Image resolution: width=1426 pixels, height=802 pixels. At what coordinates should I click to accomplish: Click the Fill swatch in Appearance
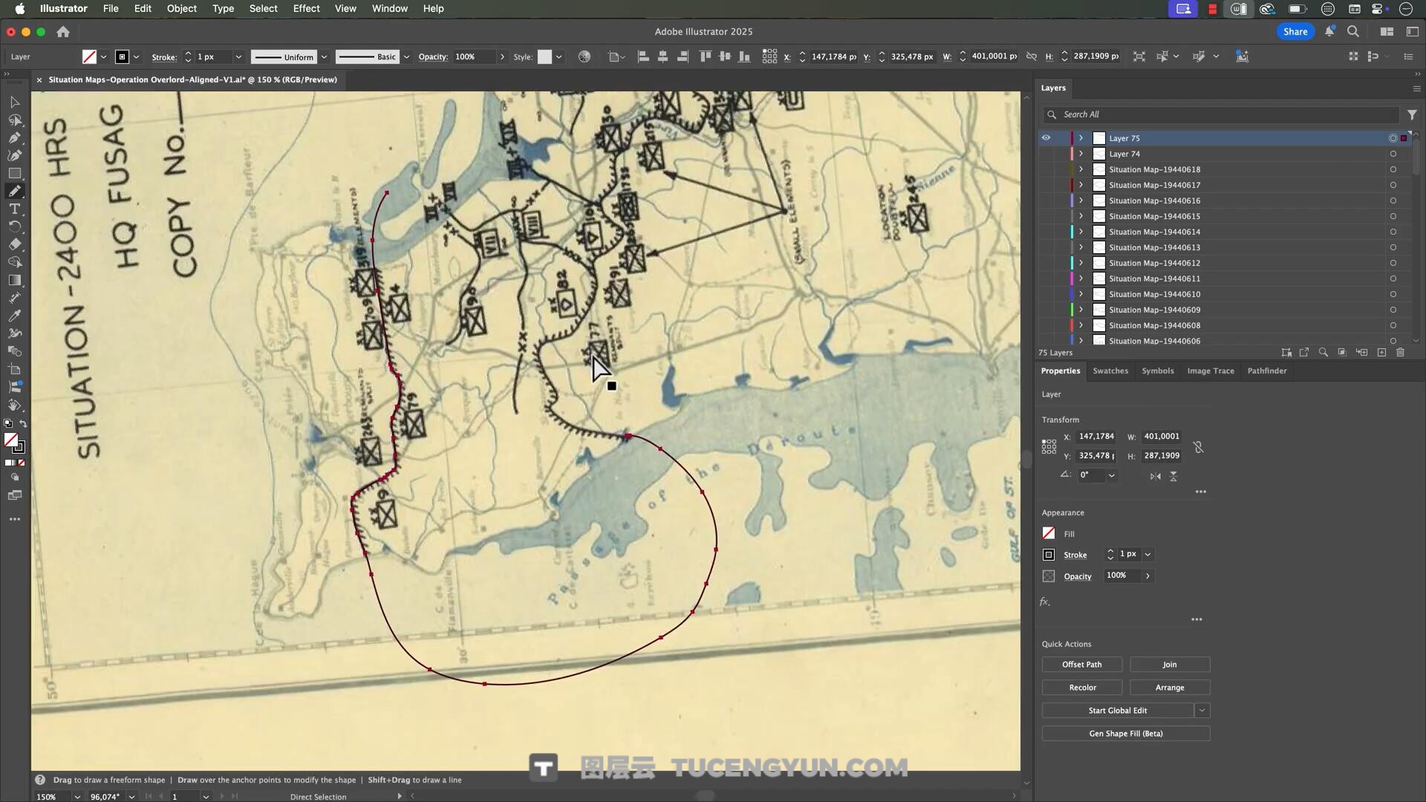[1049, 534]
